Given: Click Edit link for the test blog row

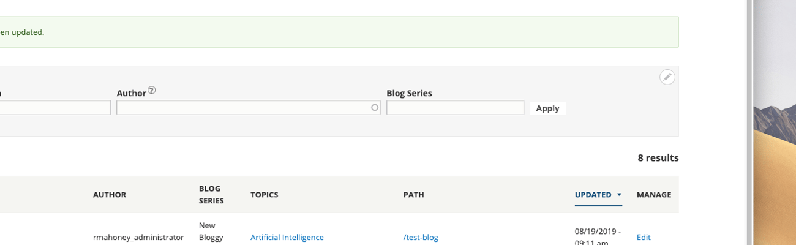Looking at the screenshot, I should tap(644, 238).
